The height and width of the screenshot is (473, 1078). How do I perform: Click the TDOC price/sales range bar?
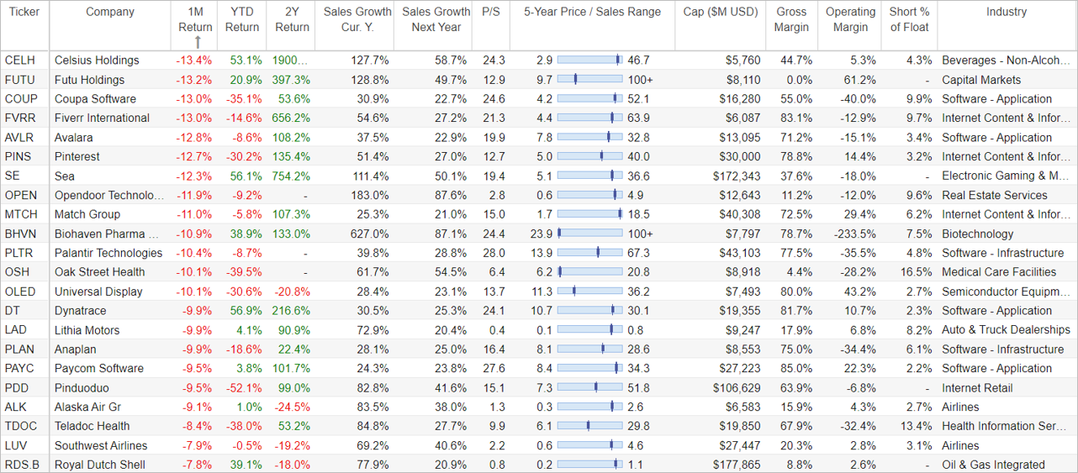tap(590, 426)
